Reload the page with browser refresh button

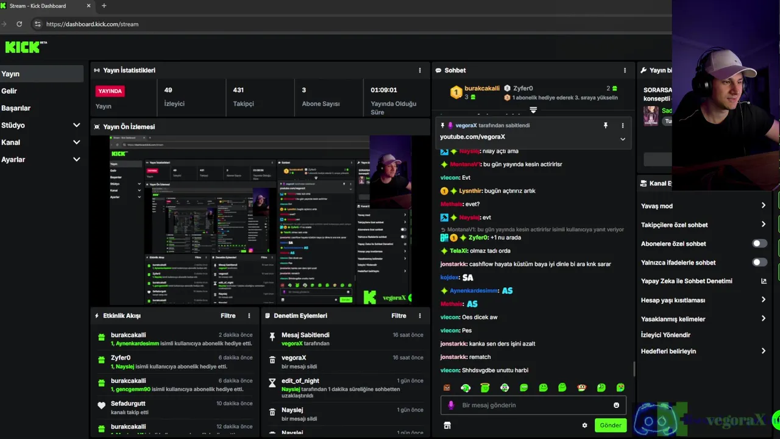click(x=19, y=24)
